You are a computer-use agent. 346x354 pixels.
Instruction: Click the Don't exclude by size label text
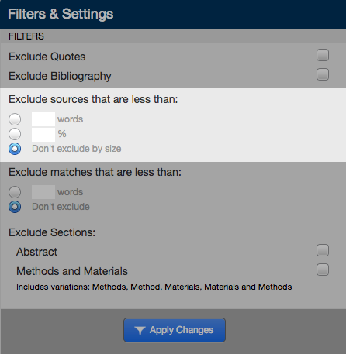coord(77,149)
